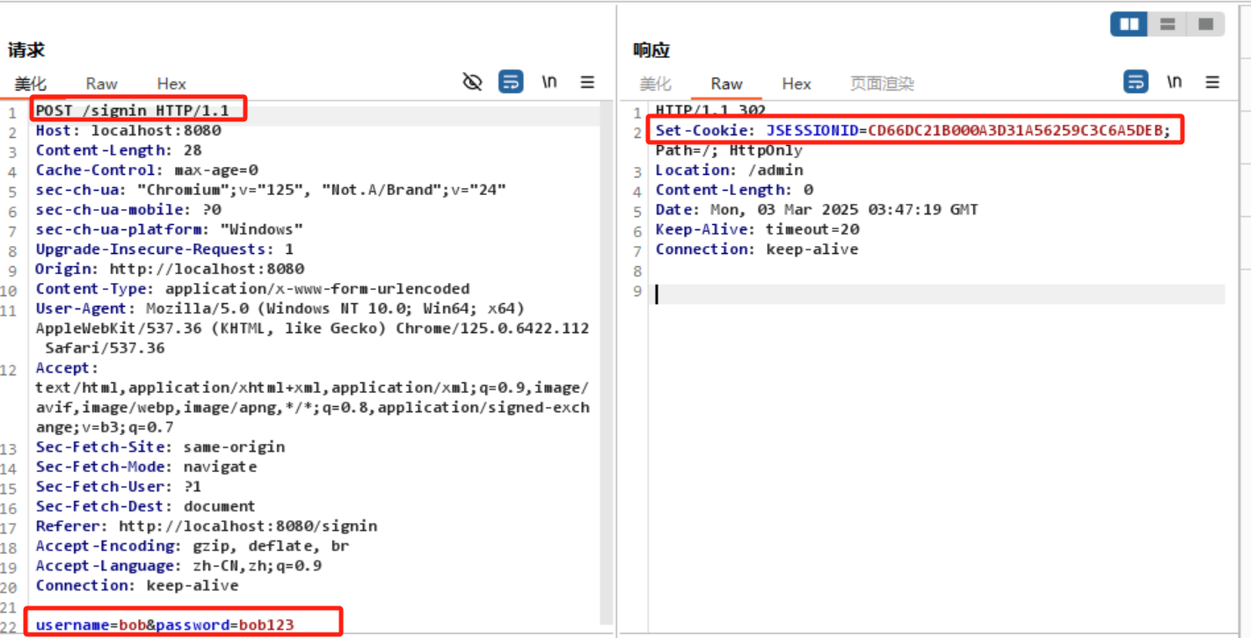
Task: Click the 'Sec-Fetch-User: ?1' header
Action: [x=119, y=487]
